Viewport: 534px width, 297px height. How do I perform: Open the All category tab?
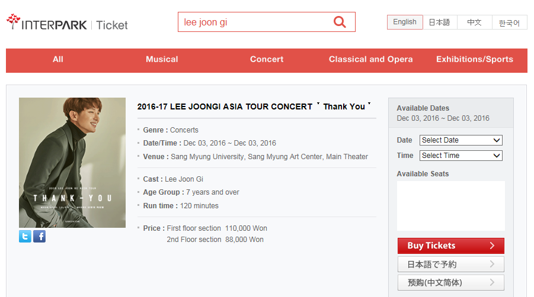click(58, 59)
